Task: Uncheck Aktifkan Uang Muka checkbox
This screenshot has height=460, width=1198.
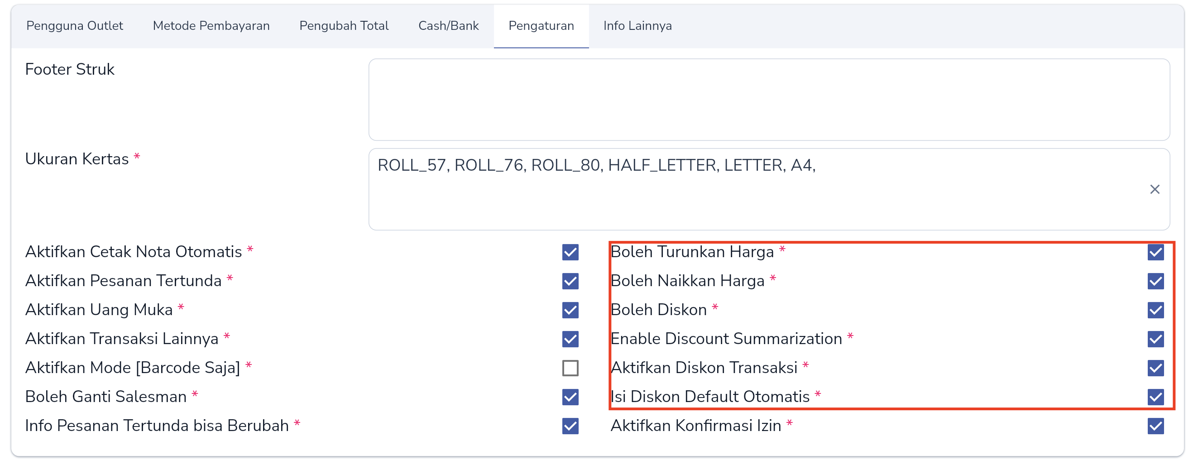Action: coord(570,310)
